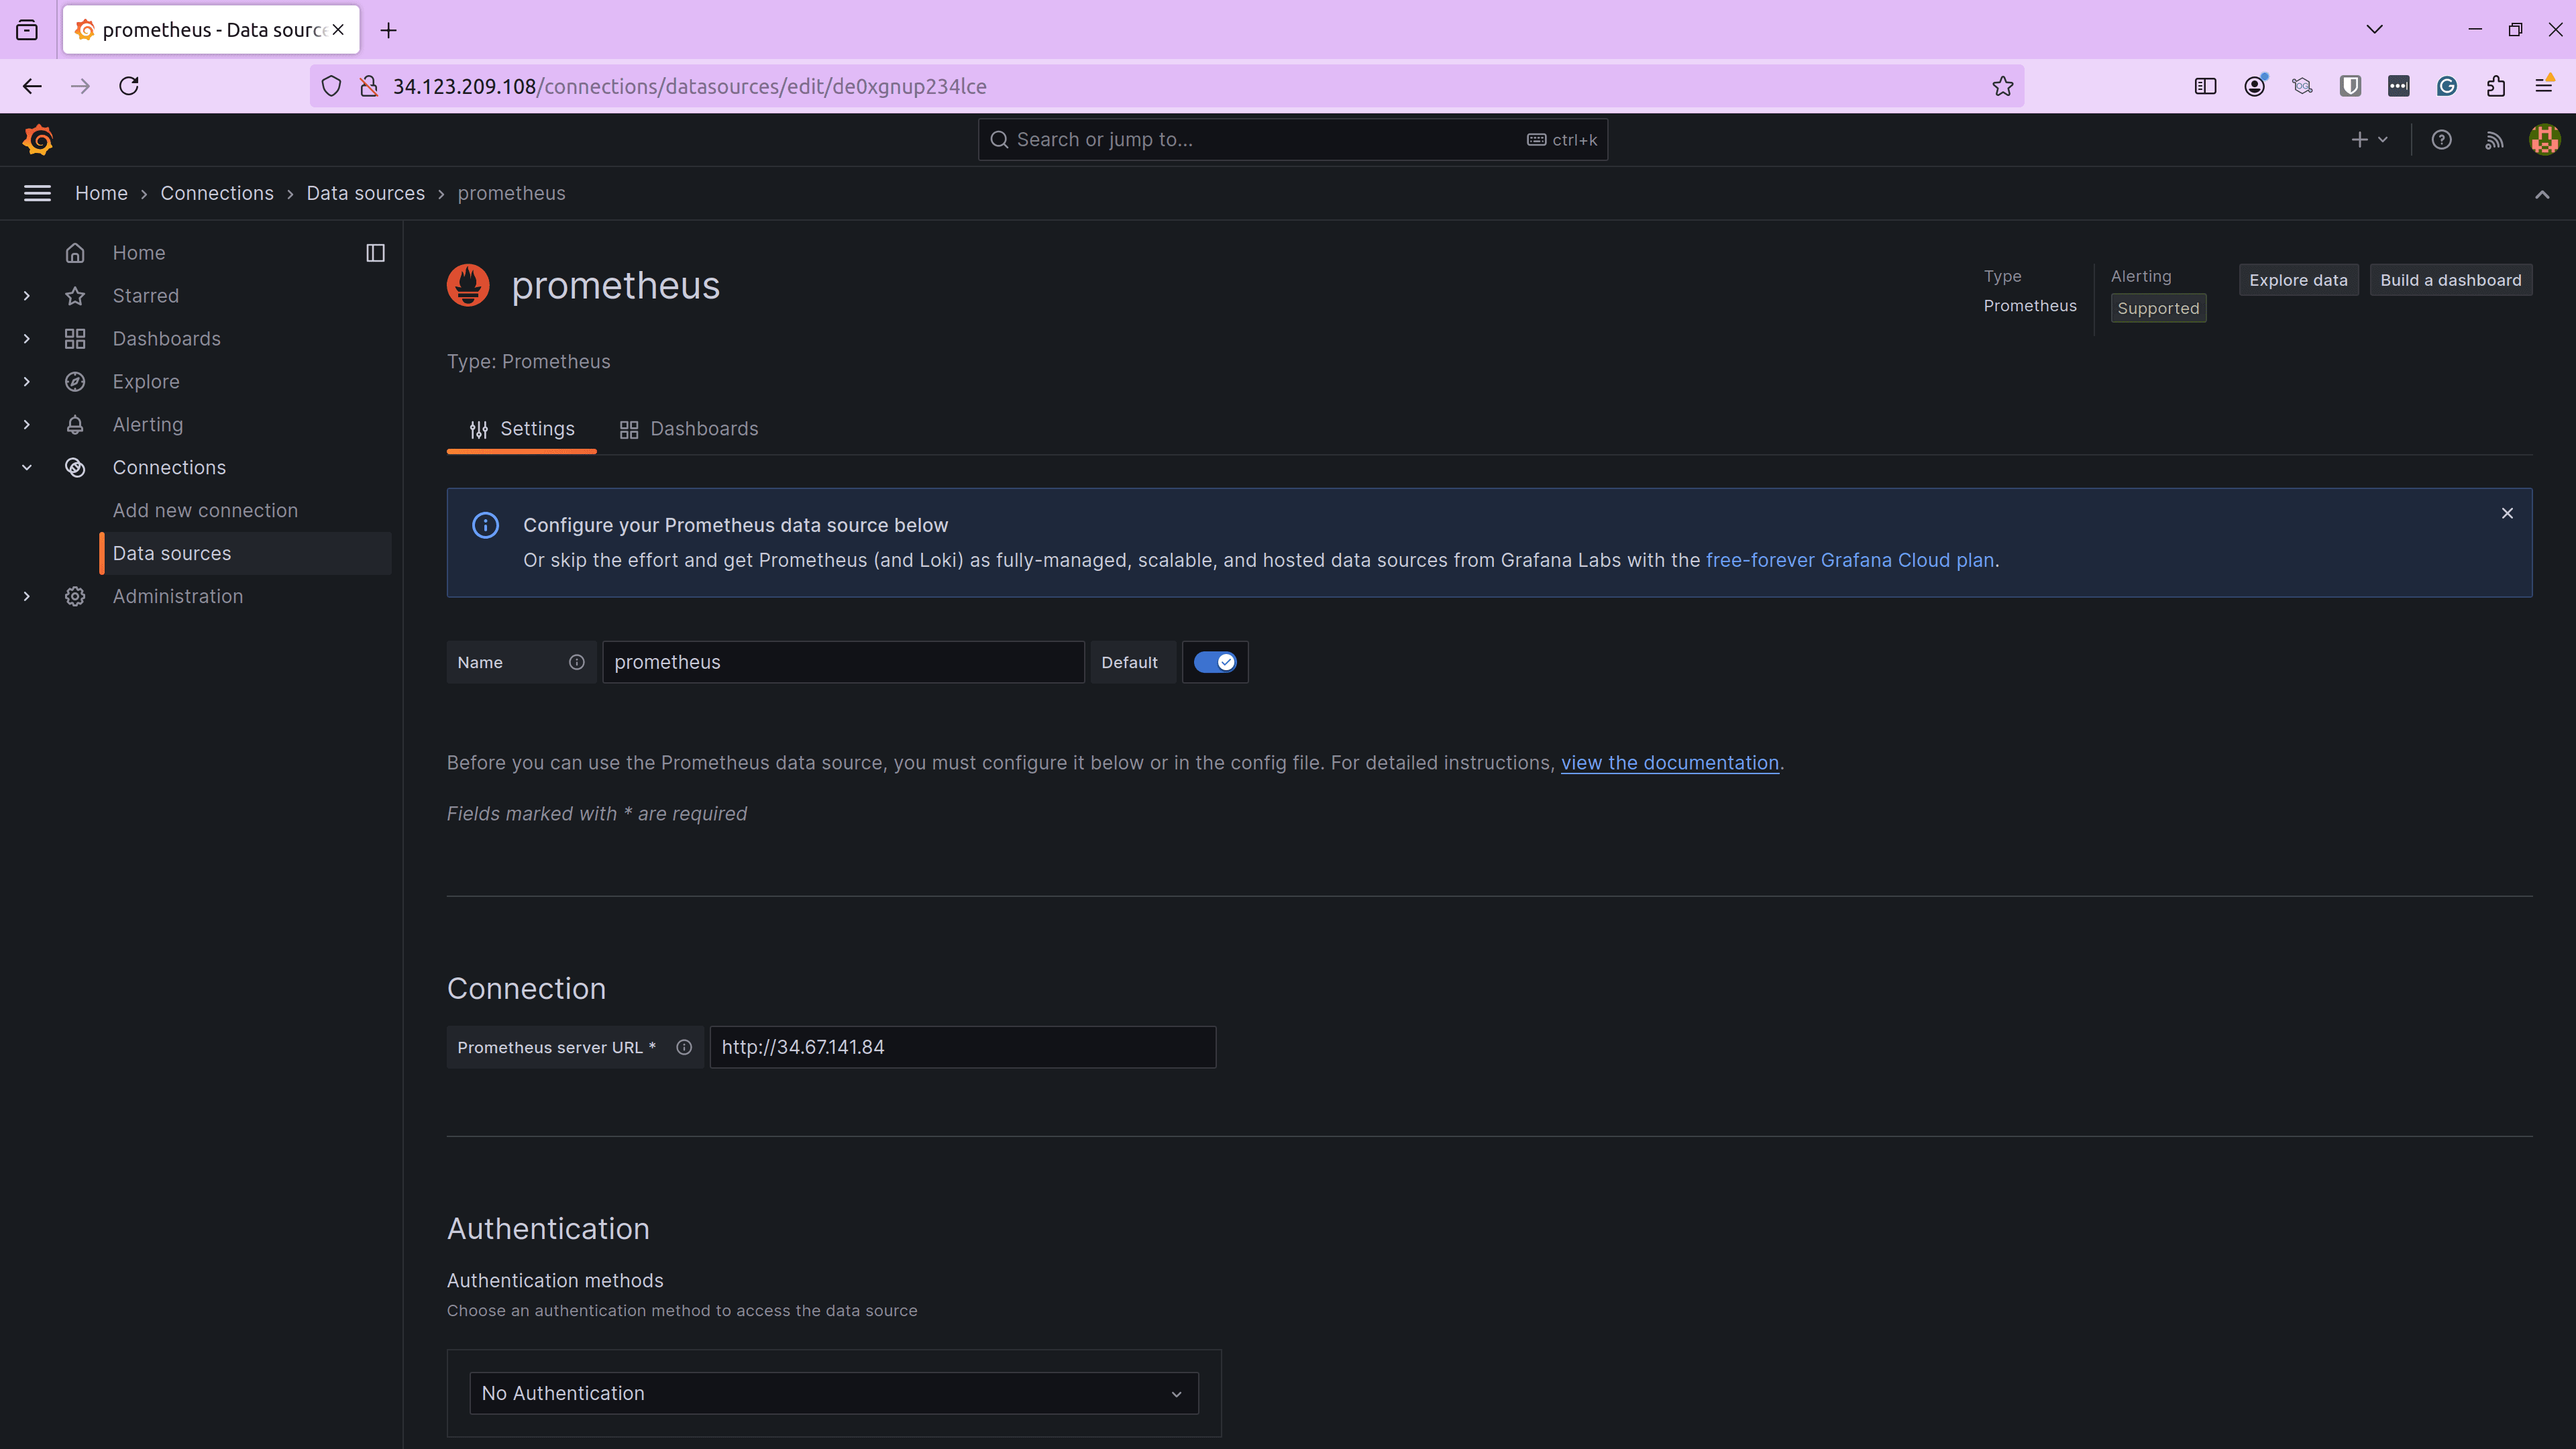Open the Firefox sidebar panel icon

(2205, 86)
